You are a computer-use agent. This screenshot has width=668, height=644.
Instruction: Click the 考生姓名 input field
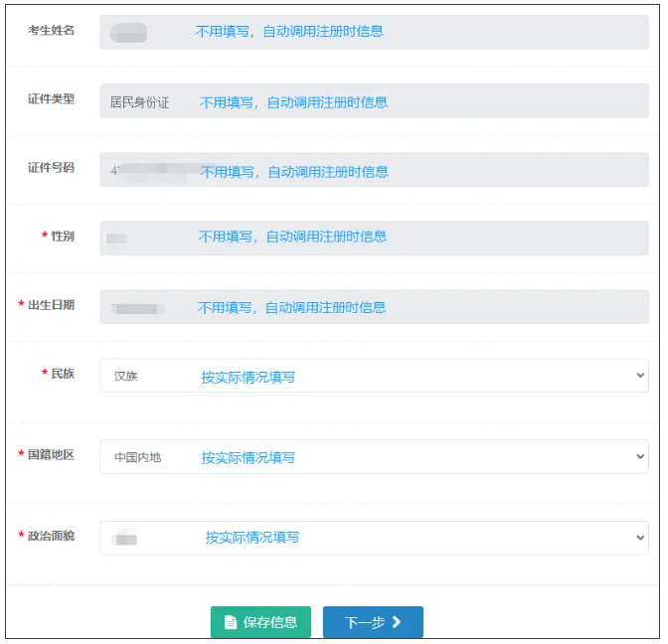pos(374,32)
